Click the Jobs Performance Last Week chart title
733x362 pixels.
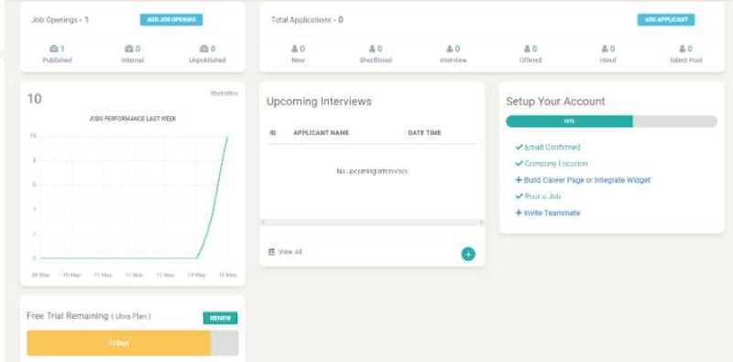click(x=133, y=119)
